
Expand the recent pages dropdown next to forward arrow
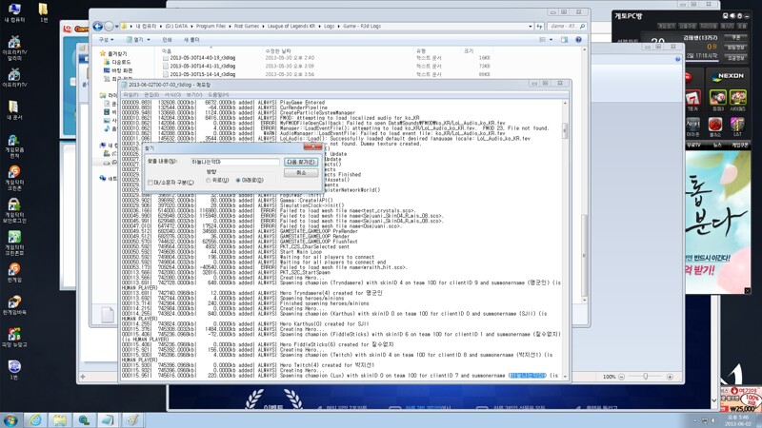(116, 27)
